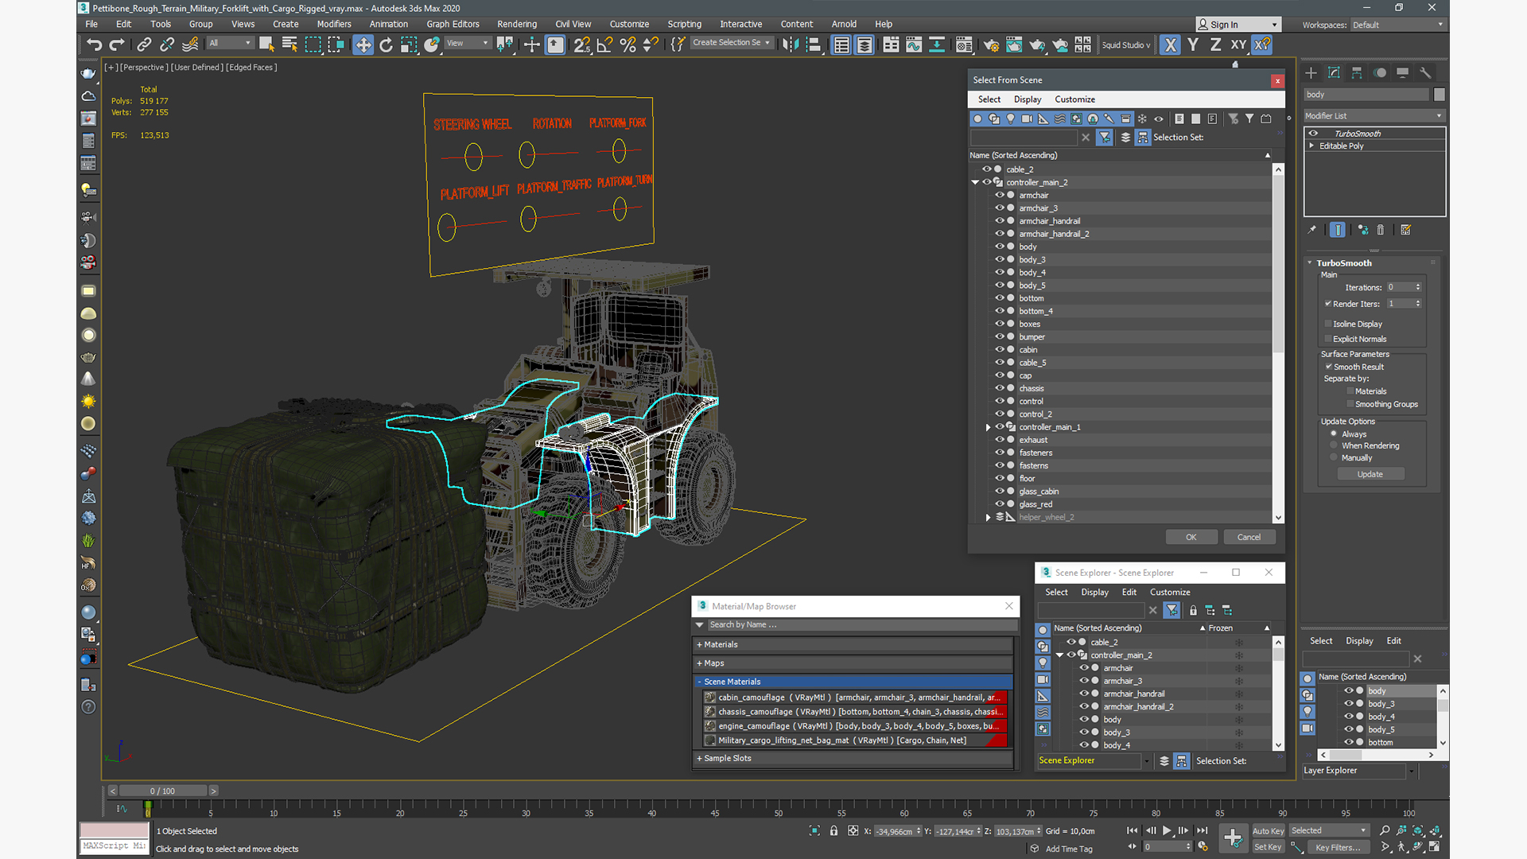Toggle visibility of chassis in Select From Scene
Viewport: 1527px width, 859px height.
point(999,388)
